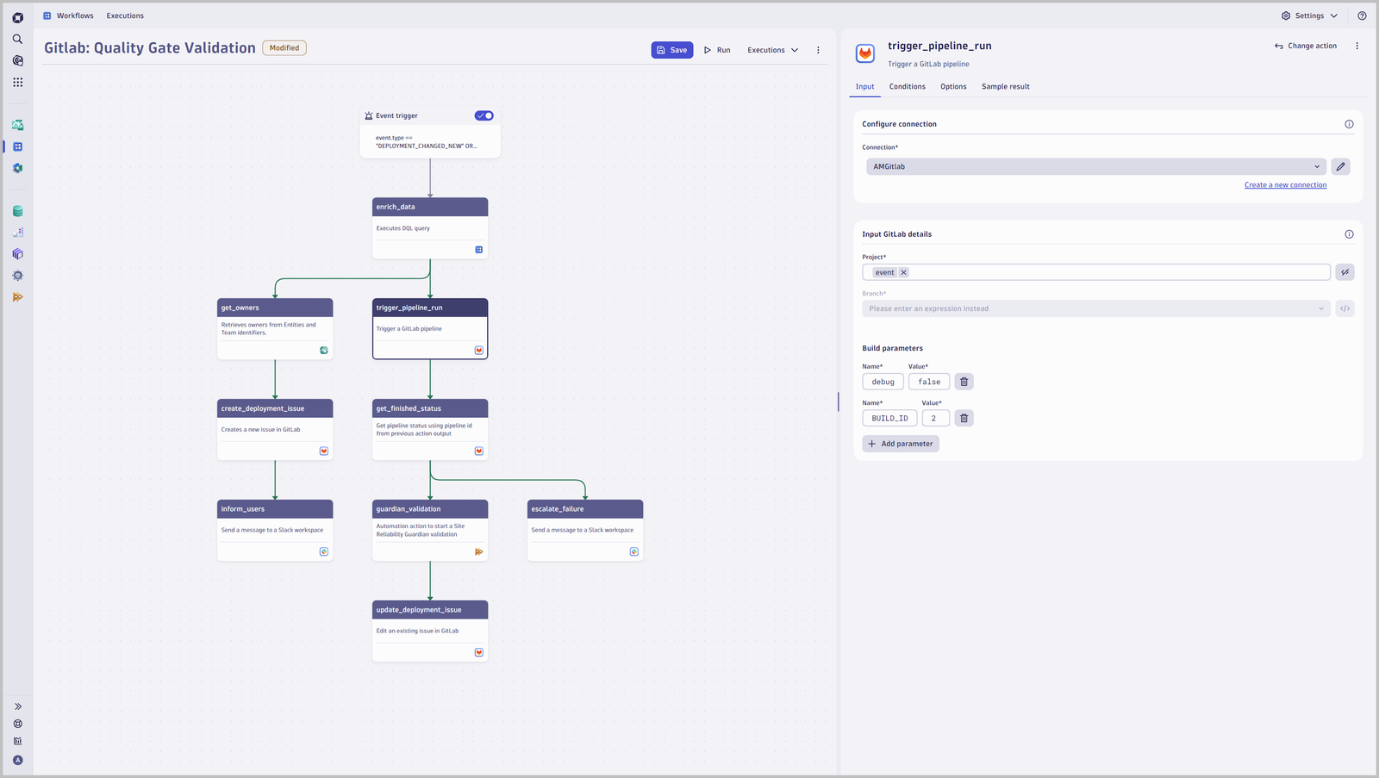
Task: Click Slack icon on escalate_failure node
Action: tap(634, 551)
